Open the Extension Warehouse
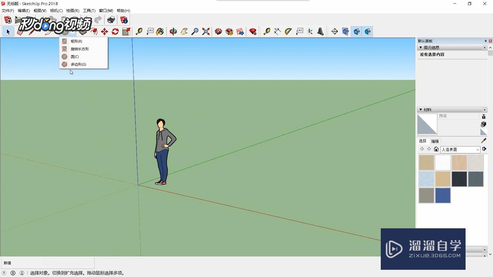 (229, 32)
